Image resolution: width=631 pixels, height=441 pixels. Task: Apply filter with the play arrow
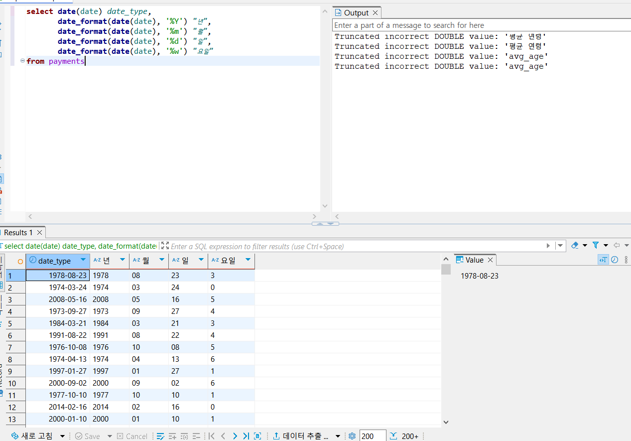tap(548, 246)
